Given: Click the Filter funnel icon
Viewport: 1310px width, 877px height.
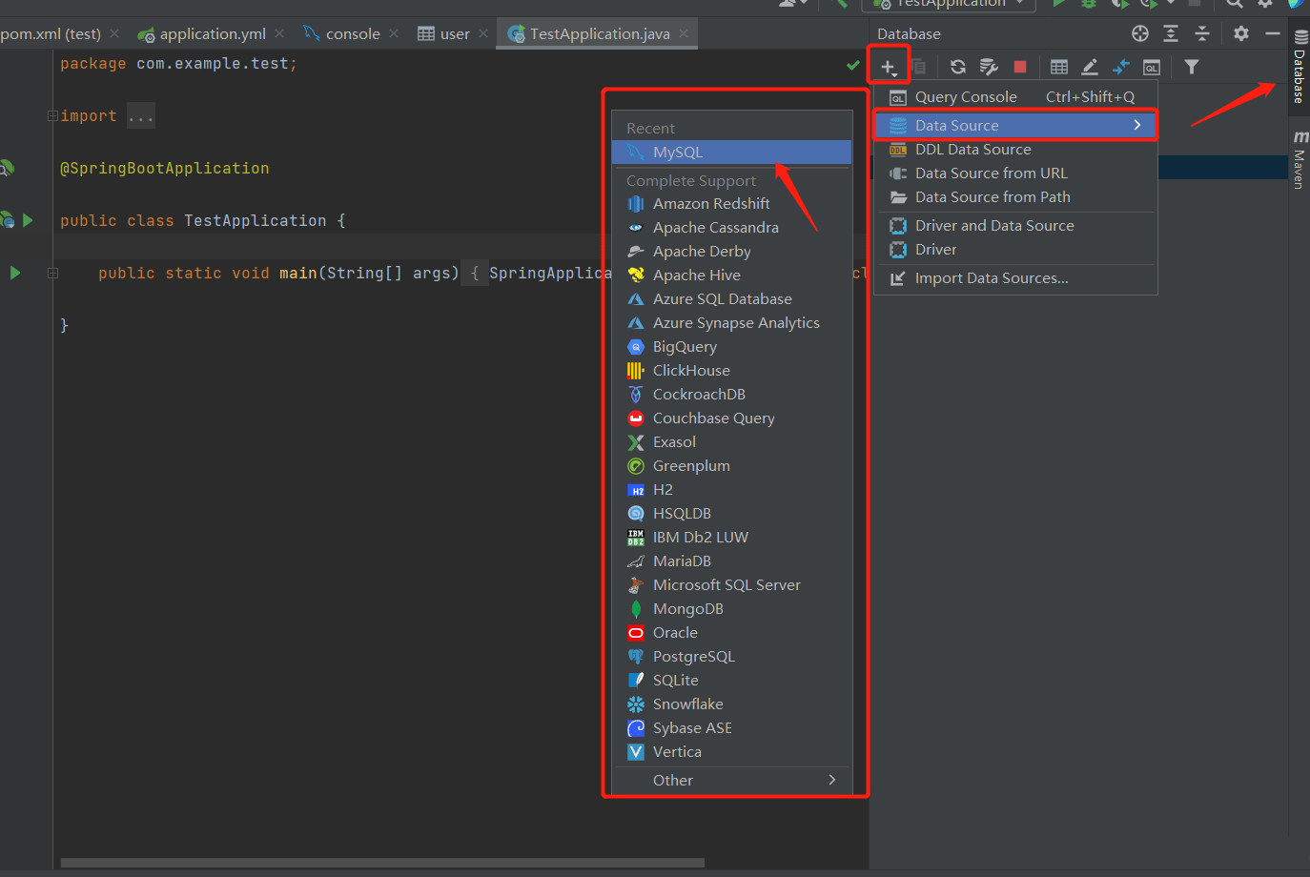Looking at the screenshot, I should [x=1191, y=67].
